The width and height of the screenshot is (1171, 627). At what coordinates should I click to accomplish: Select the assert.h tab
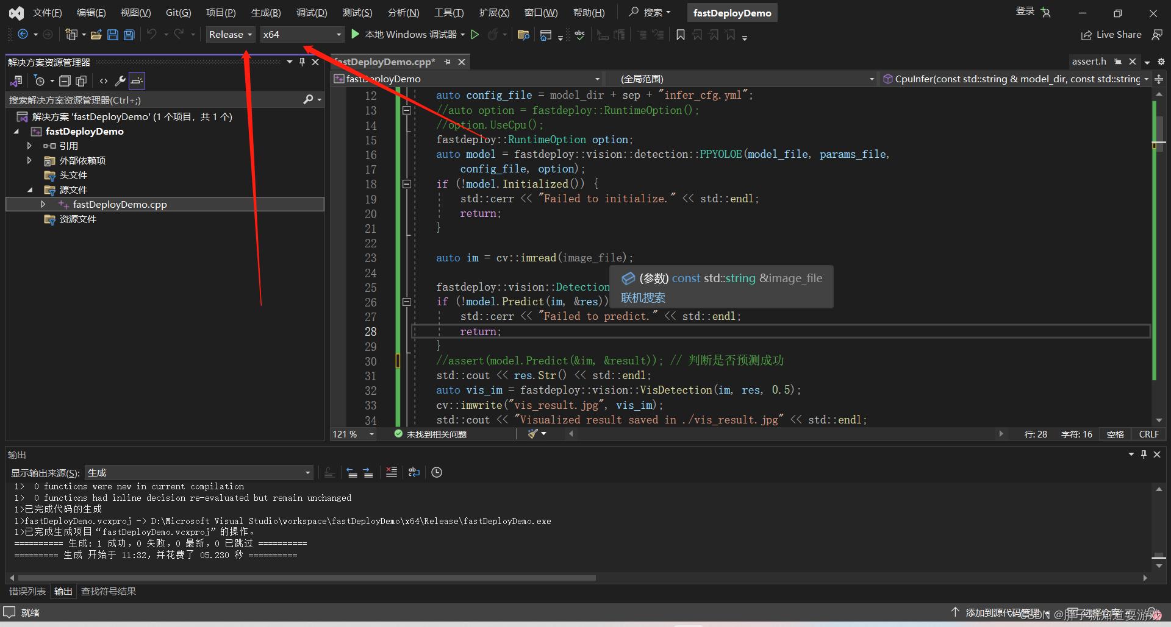(1089, 62)
